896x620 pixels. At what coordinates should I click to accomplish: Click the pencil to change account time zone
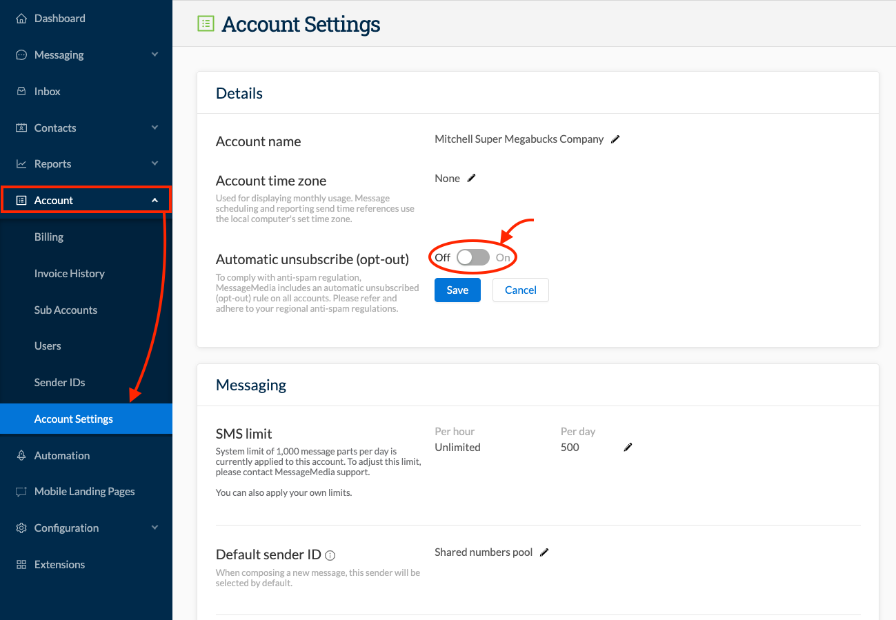[472, 177]
